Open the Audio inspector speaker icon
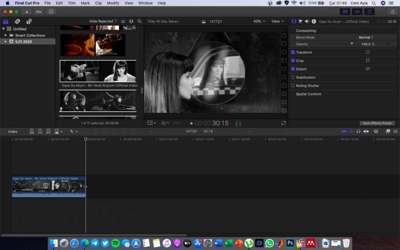Screen dimensions: 400x250 (307, 21)
